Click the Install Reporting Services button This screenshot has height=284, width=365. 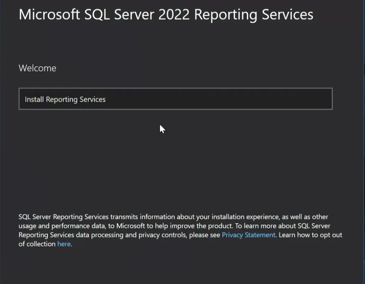[176, 99]
